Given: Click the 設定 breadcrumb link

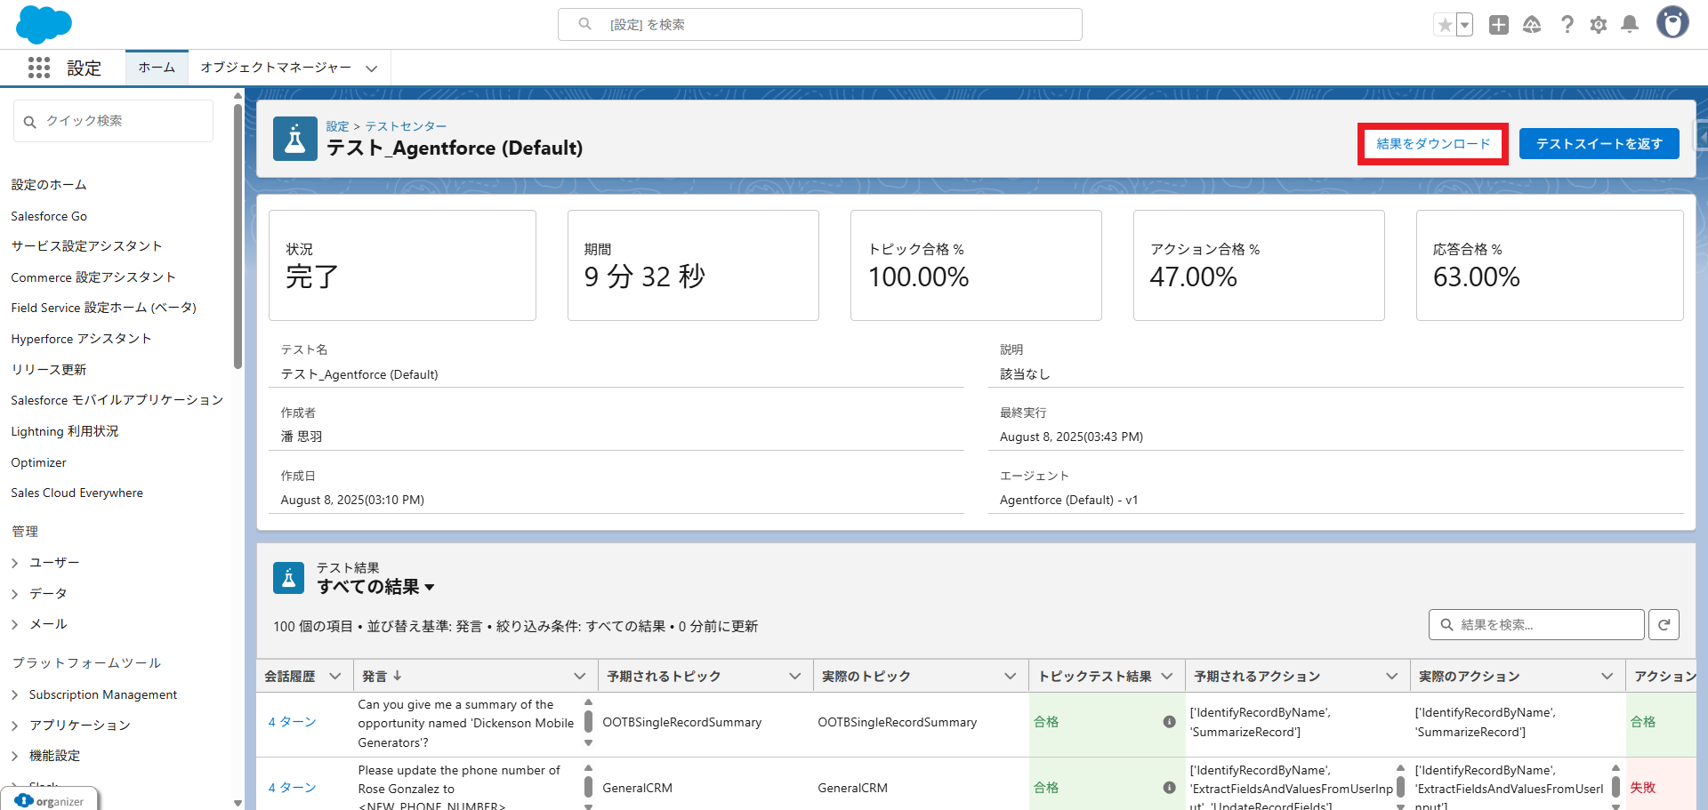Looking at the screenshot, I should coord(337,126).
